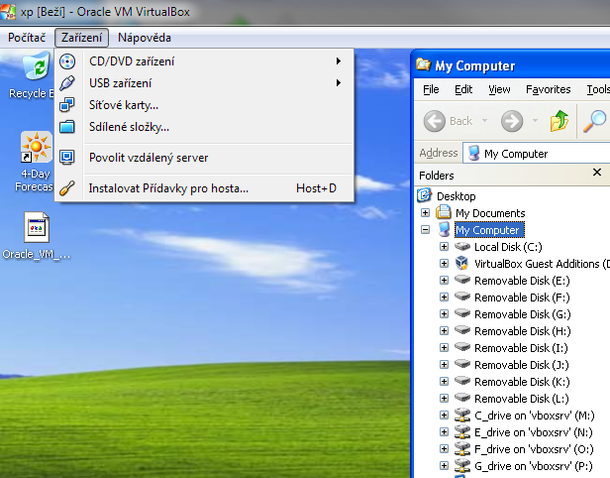Collapse the My Computer node

[425, 230]
